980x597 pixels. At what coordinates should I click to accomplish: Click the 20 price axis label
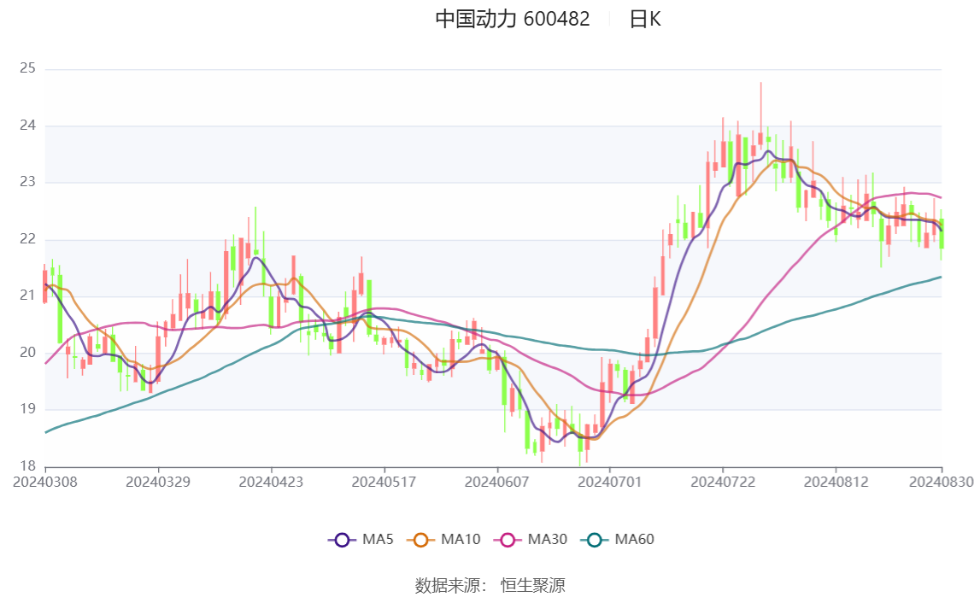[27, 352]
